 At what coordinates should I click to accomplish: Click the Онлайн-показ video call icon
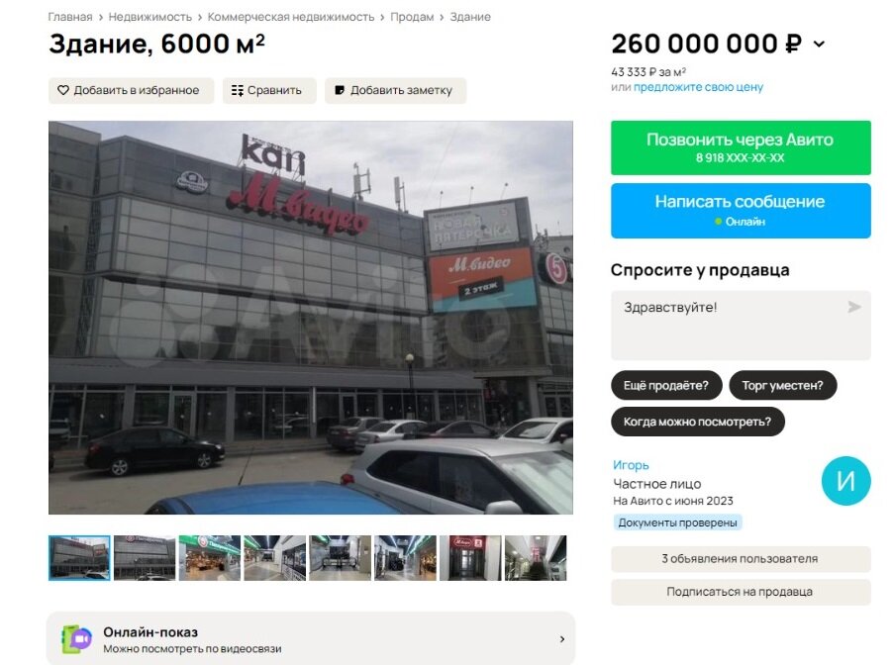coord(77,639)
